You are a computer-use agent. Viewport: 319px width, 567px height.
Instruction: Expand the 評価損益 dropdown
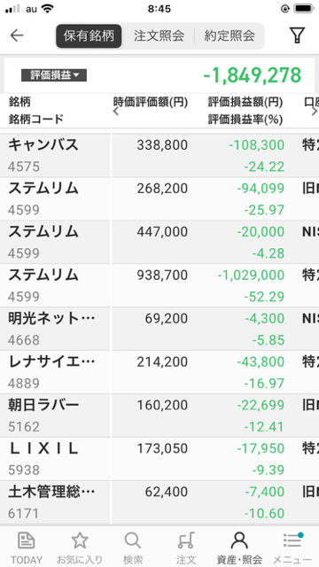coord(54,75)
